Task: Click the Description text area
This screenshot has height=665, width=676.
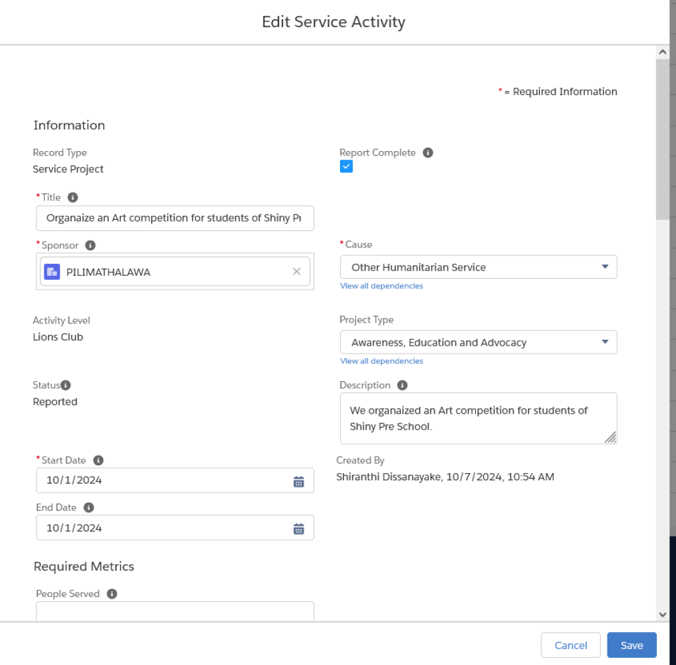Action: [479, 418]
